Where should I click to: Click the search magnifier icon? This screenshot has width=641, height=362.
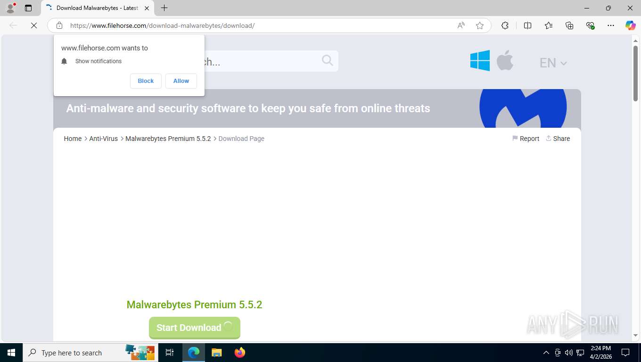point(328,60)
